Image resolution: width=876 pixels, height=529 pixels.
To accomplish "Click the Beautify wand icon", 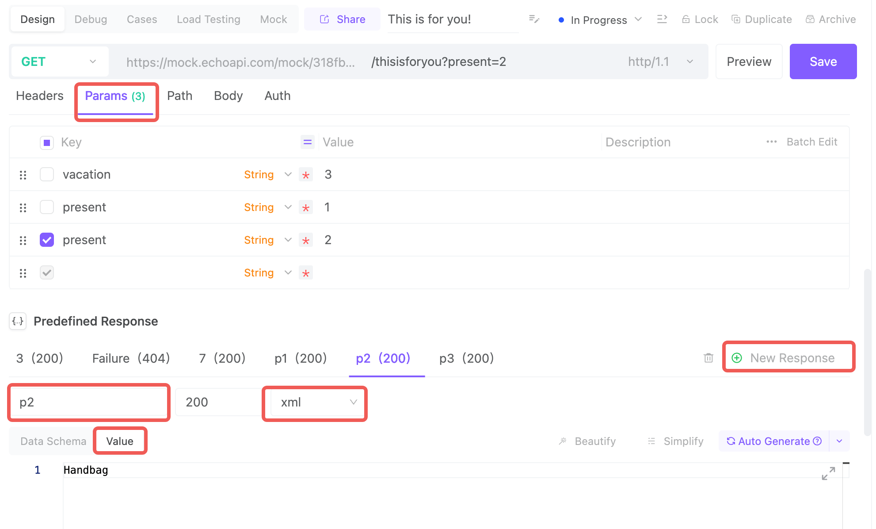I will tap(563, 441).
